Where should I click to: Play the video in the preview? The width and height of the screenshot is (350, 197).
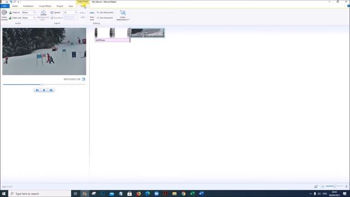pyautogui.click(x=44, y=90)
